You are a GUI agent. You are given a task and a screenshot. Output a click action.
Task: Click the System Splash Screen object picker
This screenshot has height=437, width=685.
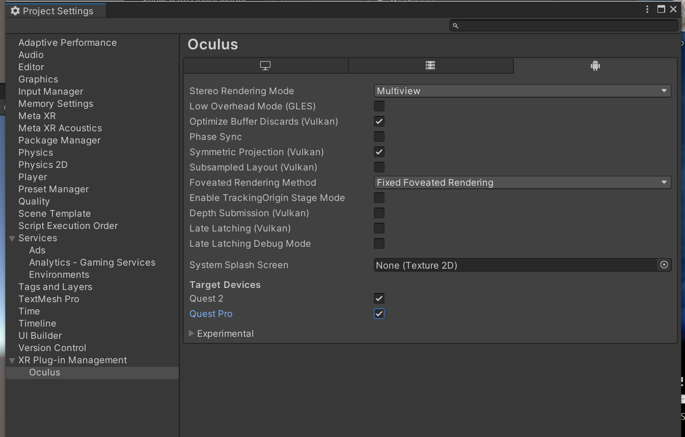(664, 265)
